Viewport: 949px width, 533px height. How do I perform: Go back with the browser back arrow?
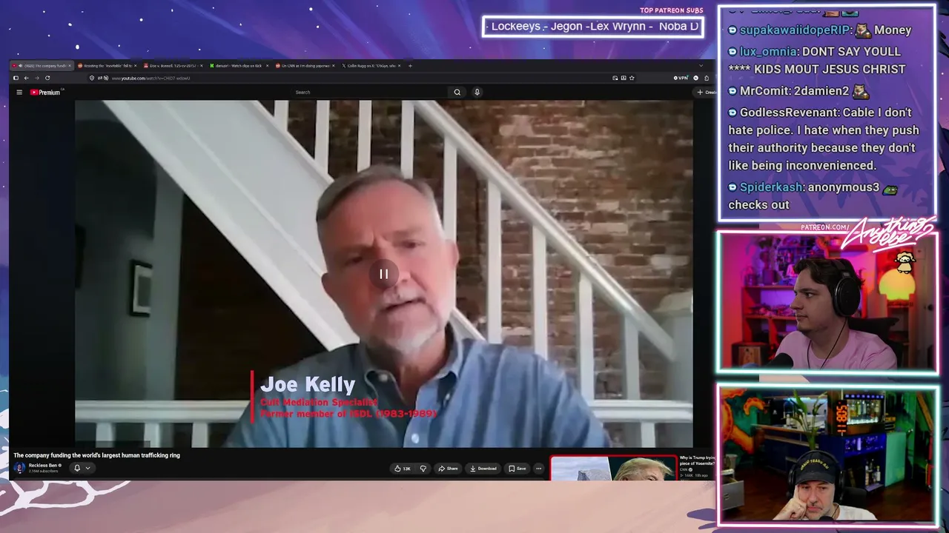click(x=26, y=78)
